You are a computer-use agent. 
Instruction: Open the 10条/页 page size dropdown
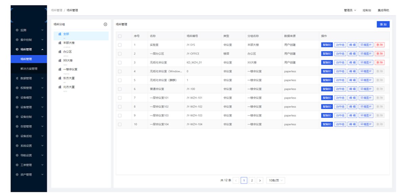click(275, 181)
